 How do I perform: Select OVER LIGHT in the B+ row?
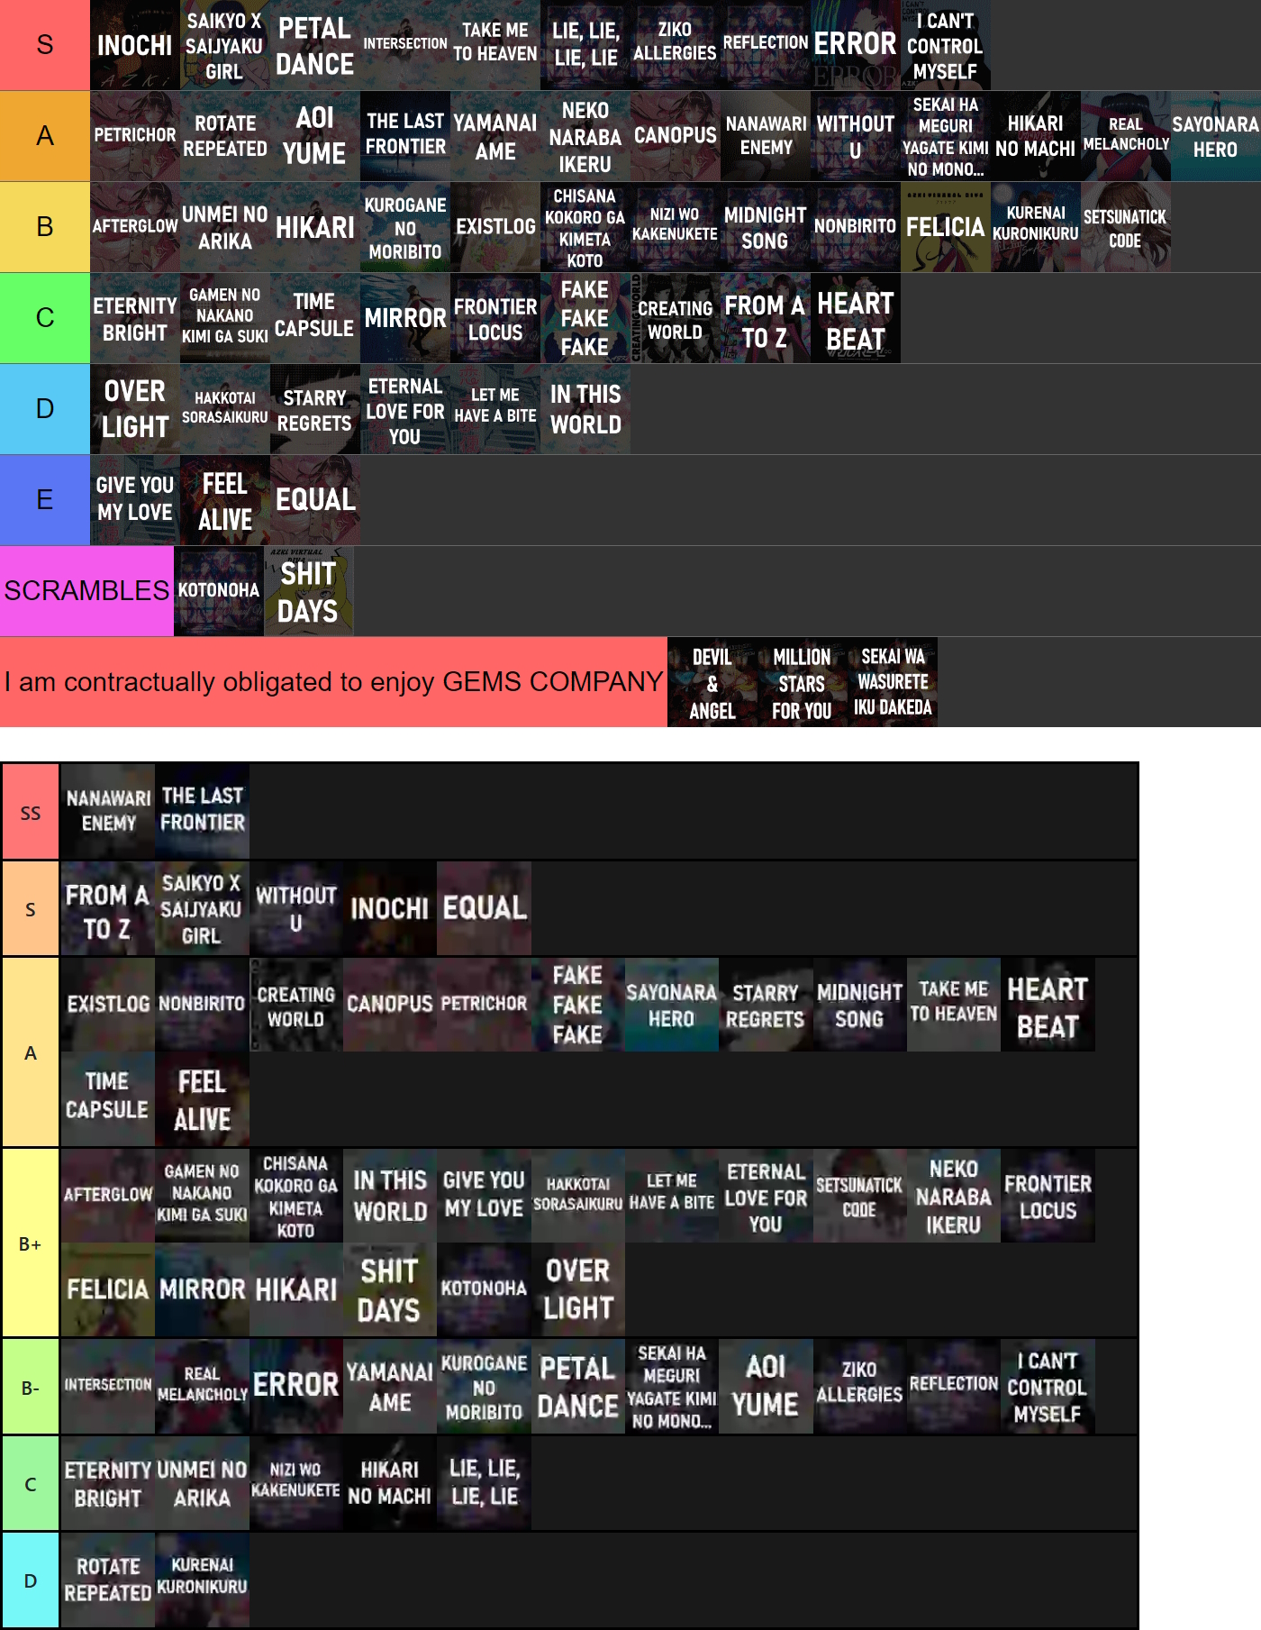click(578, 1289)
